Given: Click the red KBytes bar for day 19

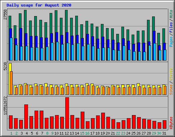Looking at the screenshot, I should coord(103,121).
